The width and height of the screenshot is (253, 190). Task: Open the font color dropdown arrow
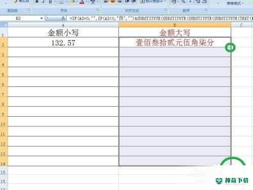(87, 2)
